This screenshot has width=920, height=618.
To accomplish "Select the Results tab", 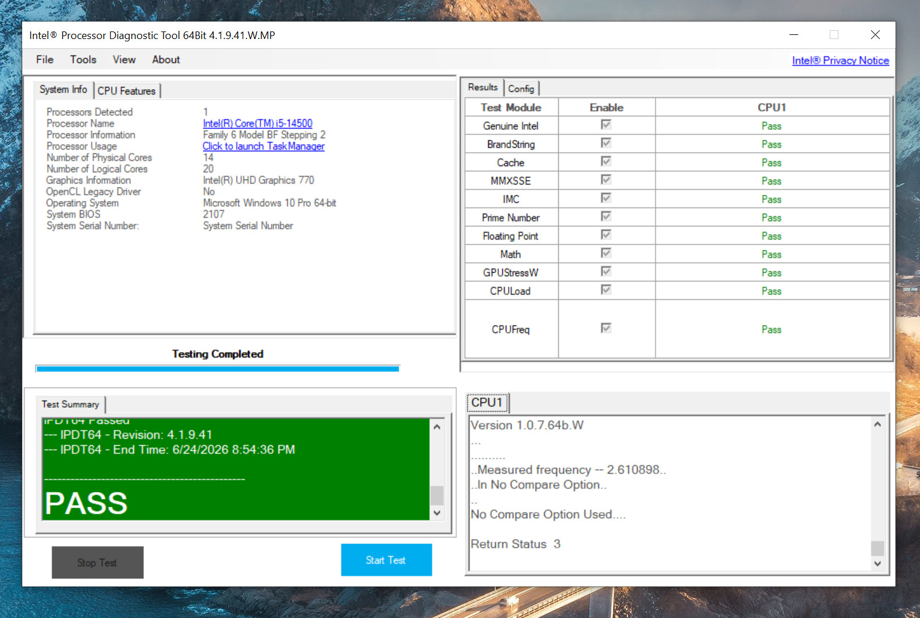I will 483,87.
